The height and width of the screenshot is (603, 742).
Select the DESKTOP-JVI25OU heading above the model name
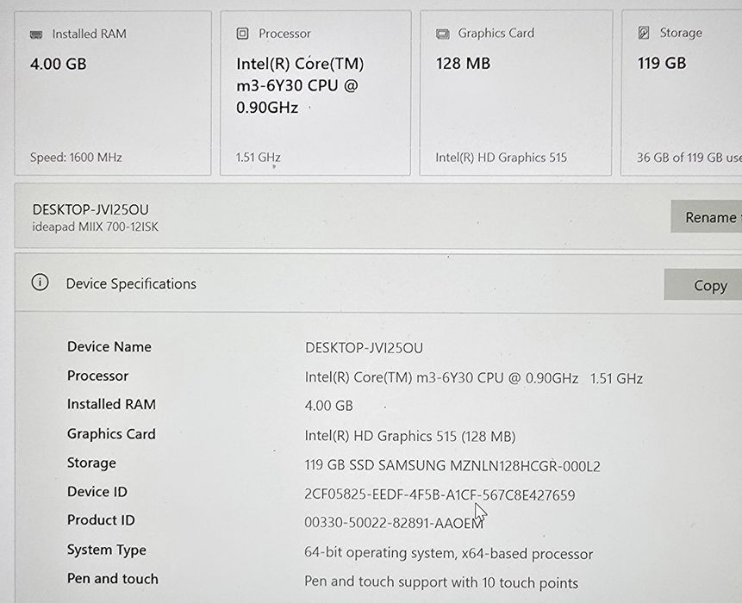[90, 209]
